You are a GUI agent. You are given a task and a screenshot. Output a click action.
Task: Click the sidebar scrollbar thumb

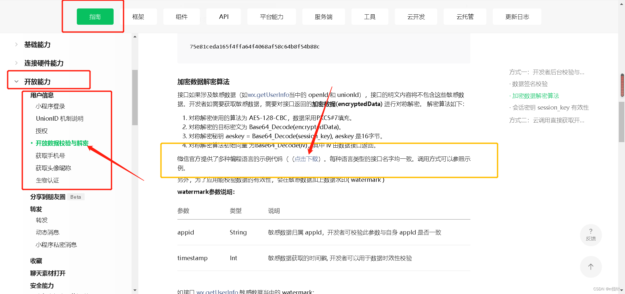click(135, 98)
